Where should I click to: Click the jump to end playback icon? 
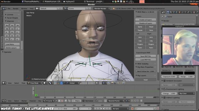tap(110, 109)
